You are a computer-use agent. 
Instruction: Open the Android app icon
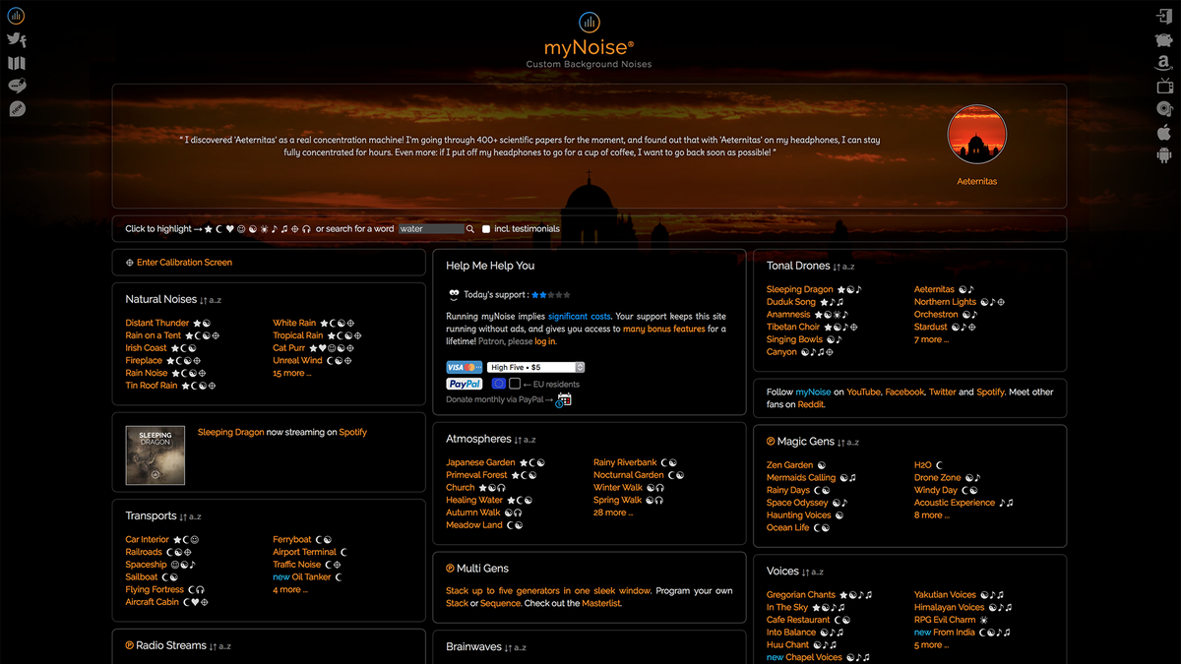click(x=1164, y=154)
